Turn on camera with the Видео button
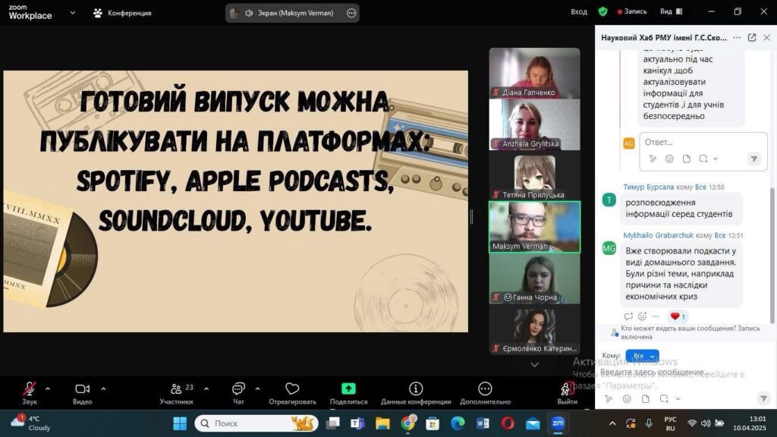777x437 pixels. pos(82,389)
